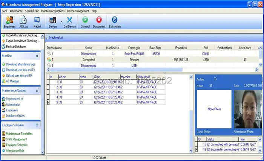The image size is (264, 161).
Task: Click the Del Device X icon
Action: 69,20
